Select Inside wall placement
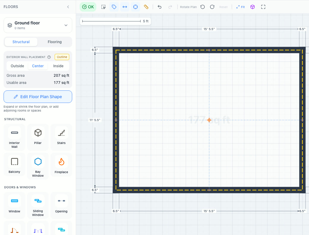 tap(58, 66)
